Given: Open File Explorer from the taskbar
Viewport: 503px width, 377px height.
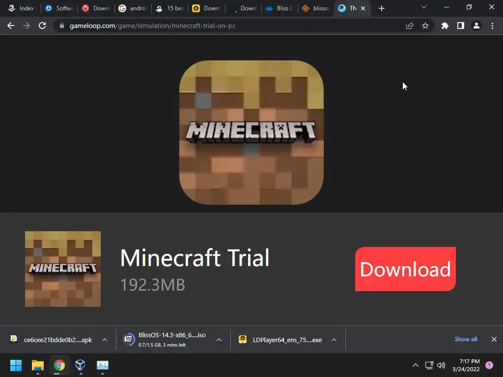Looking at the screenshot, I should click(x=37, y=365).
